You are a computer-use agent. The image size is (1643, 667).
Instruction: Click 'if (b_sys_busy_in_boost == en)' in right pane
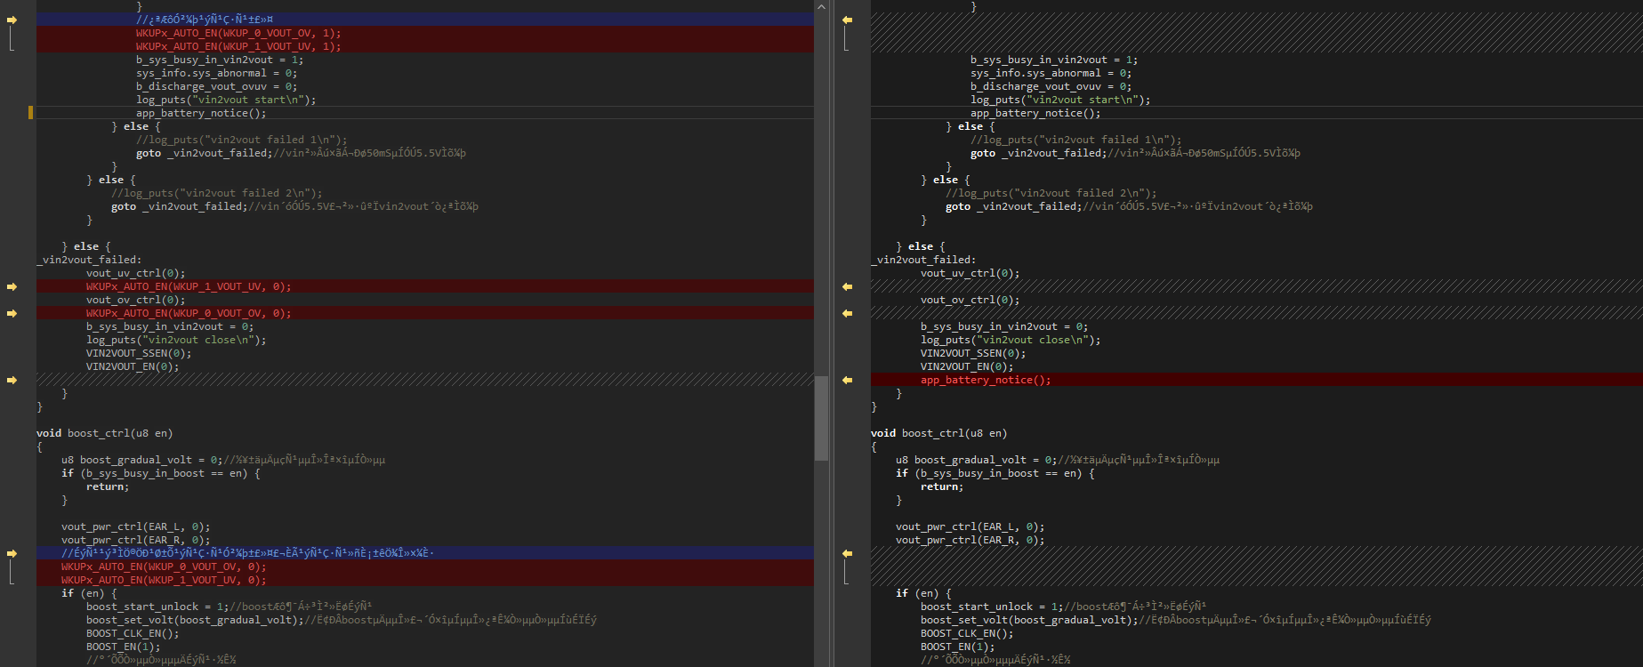(988, 473)
